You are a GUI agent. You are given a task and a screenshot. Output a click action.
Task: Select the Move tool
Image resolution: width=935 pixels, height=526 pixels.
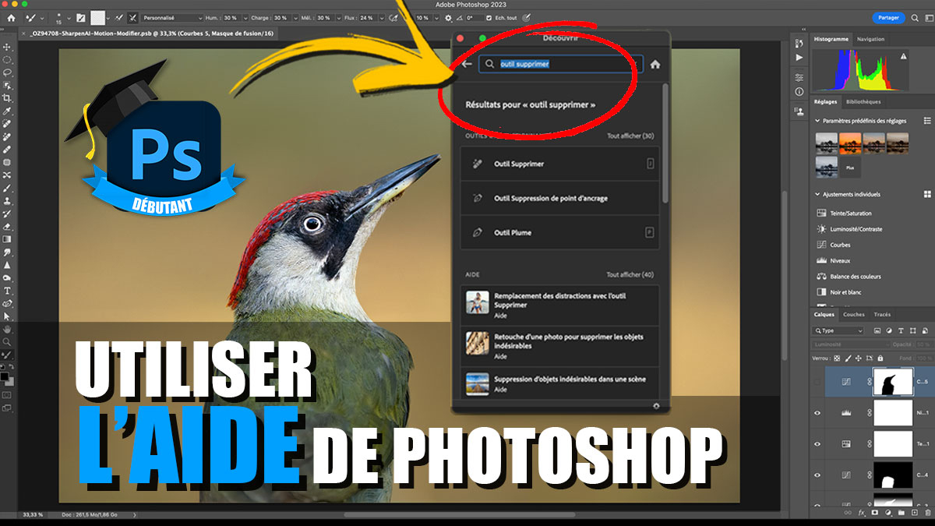(x=7, y=48)
